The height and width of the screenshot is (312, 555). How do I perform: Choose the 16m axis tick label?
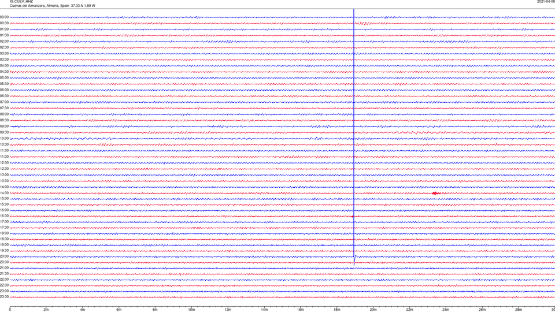tap(301, 310)
